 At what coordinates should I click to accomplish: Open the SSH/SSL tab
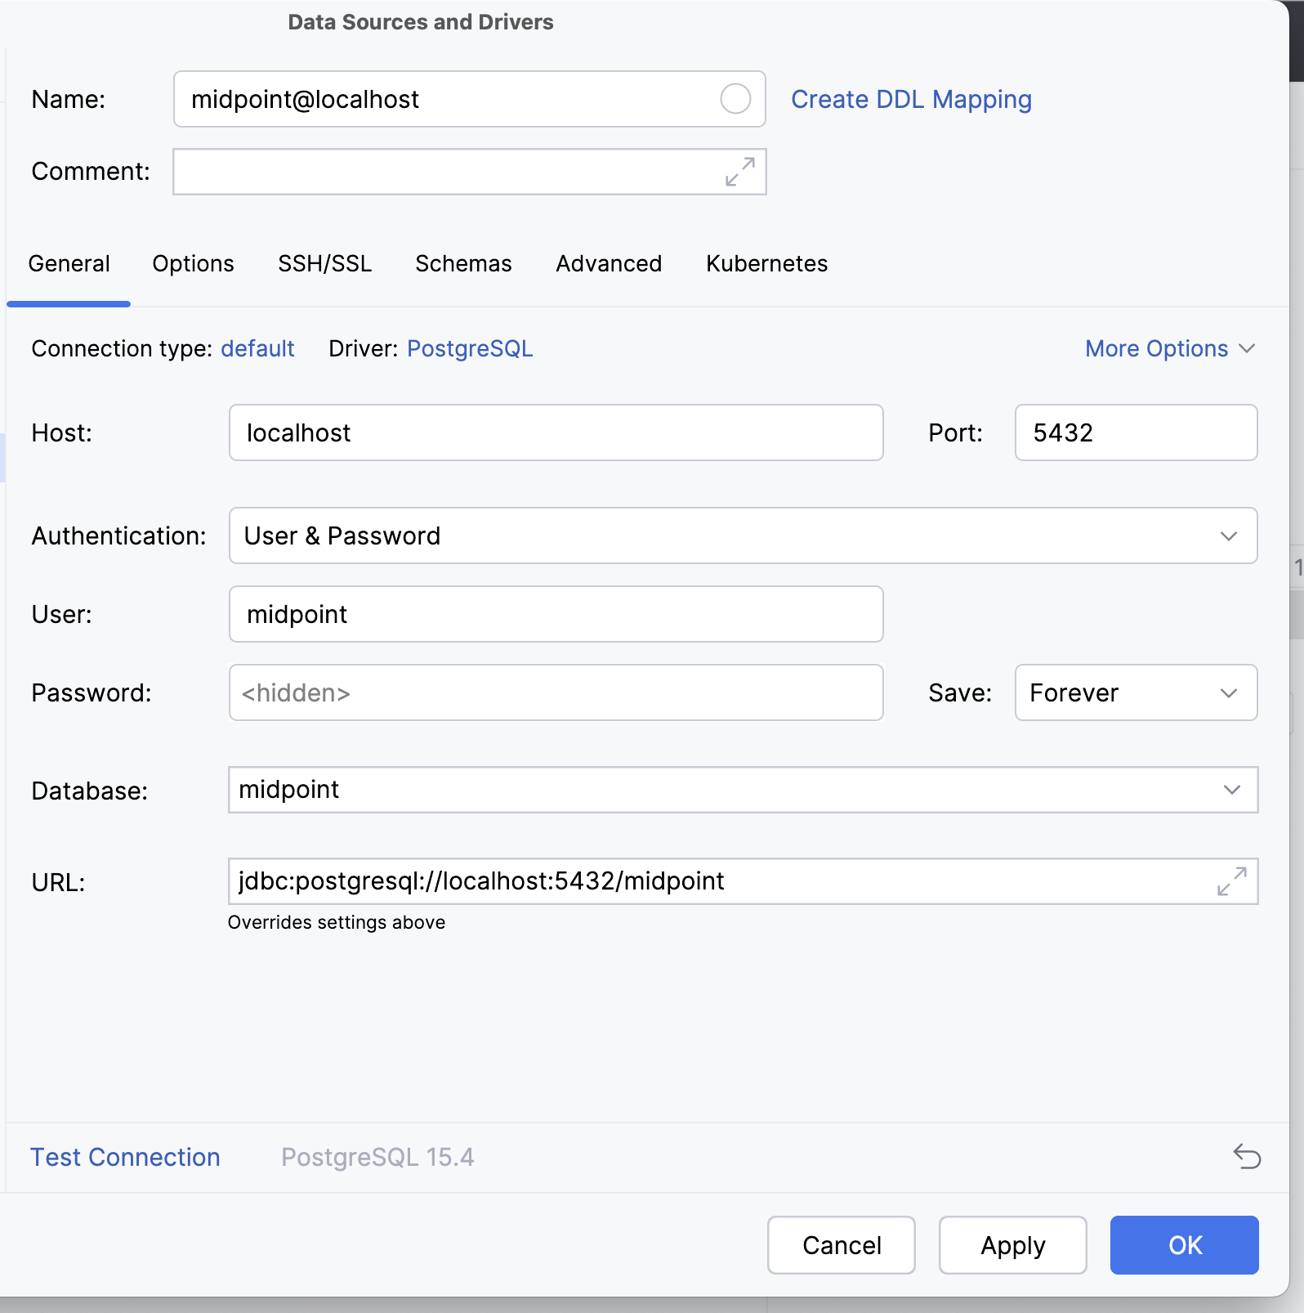324,264
